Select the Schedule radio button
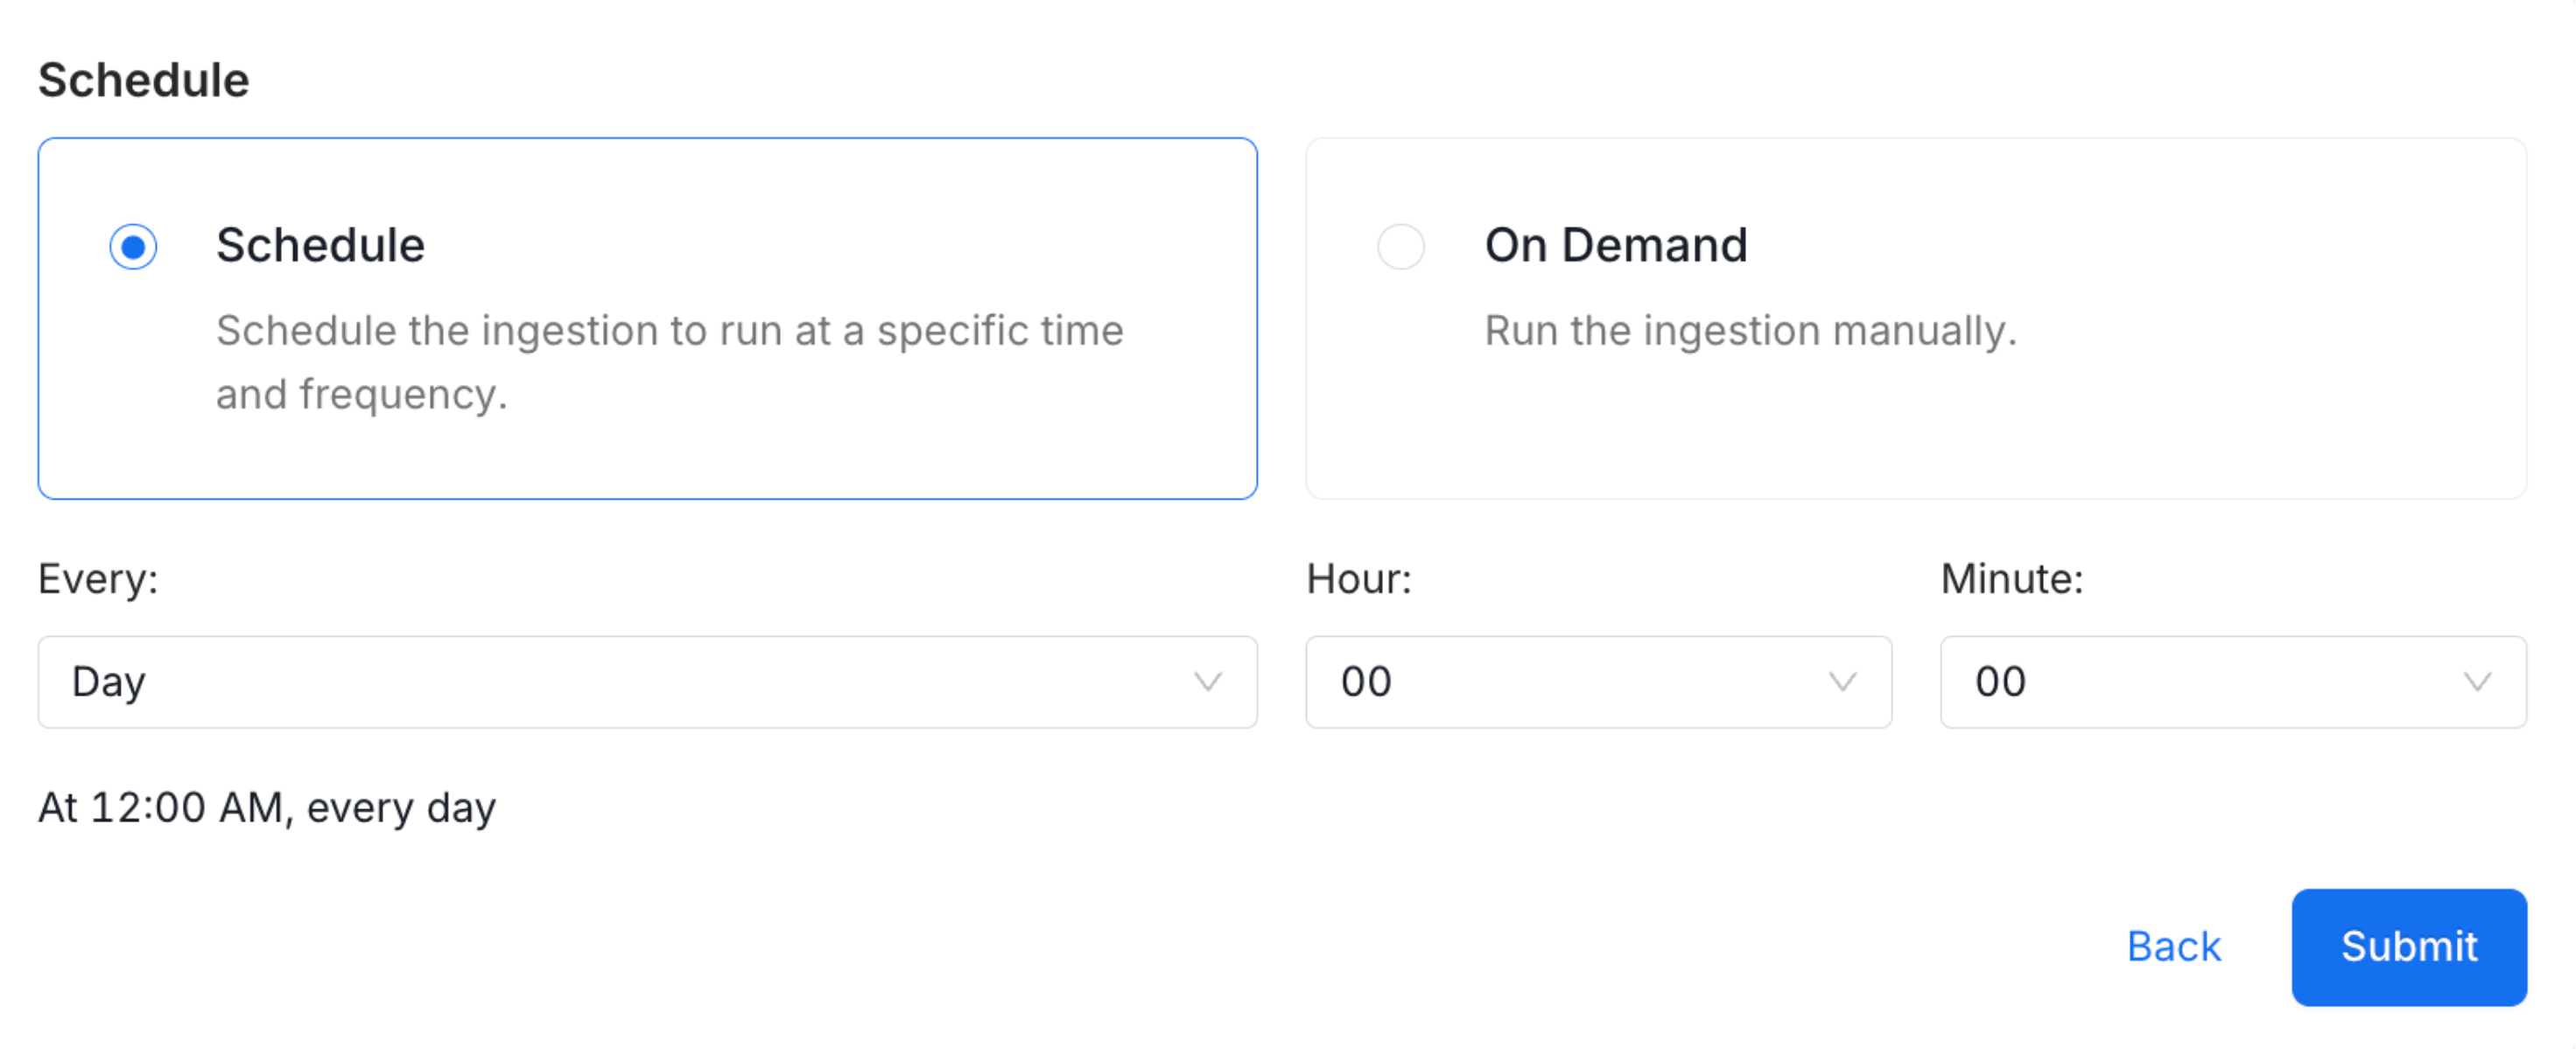 (x=135, y=246)
